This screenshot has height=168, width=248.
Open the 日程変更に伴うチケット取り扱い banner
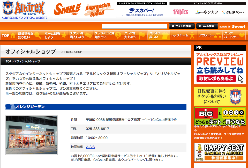pos(220,96)
